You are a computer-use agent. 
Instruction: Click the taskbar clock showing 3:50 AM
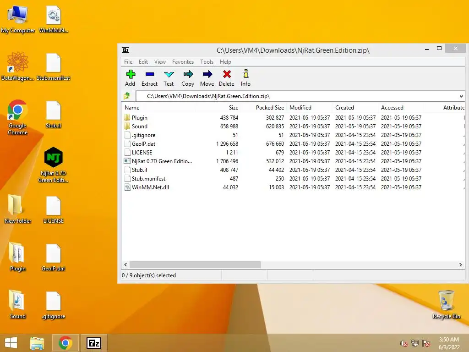449,343
